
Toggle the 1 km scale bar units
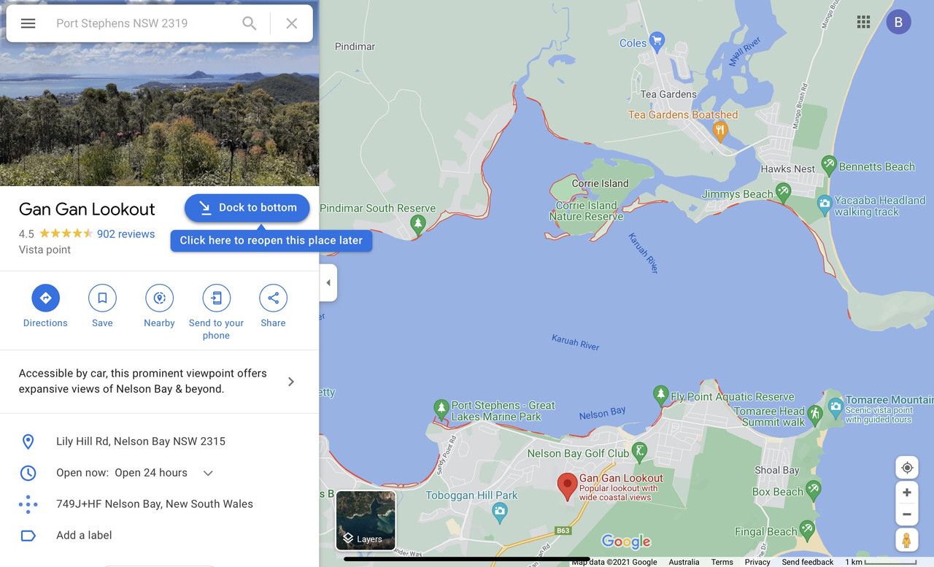pyautogui.click(x=881, y=562)
